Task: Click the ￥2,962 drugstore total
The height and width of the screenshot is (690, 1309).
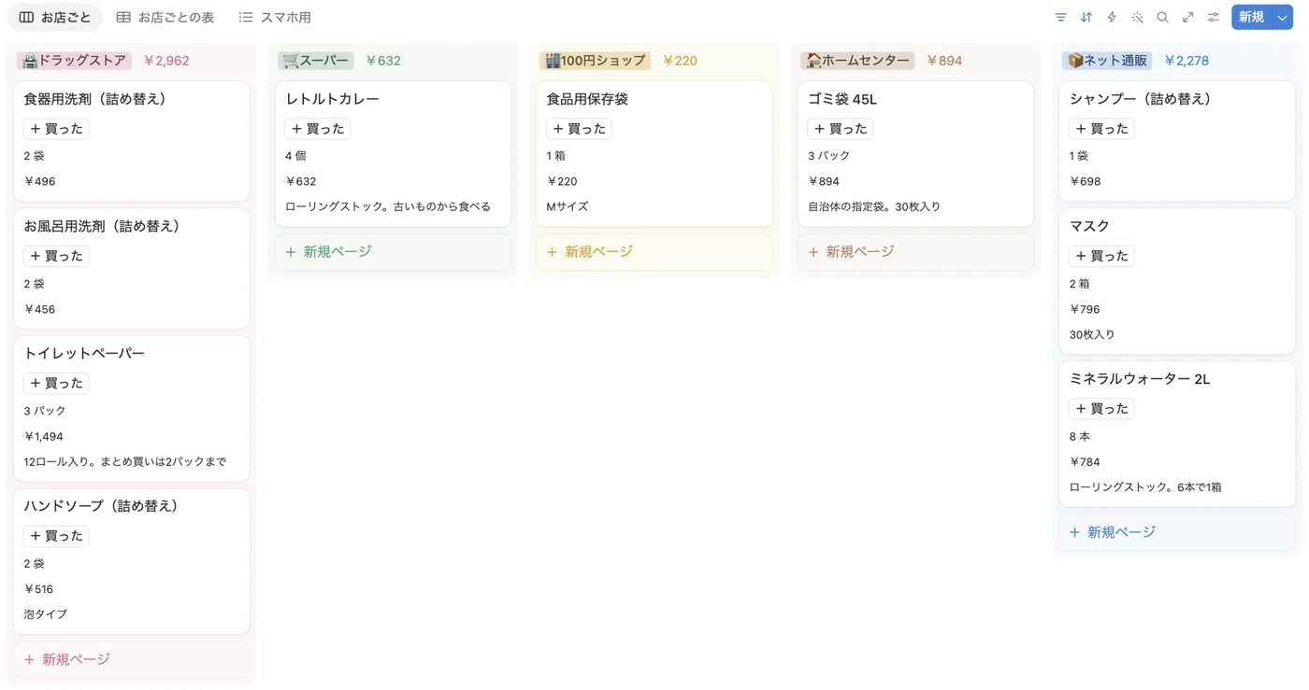Action: (165, 61)
